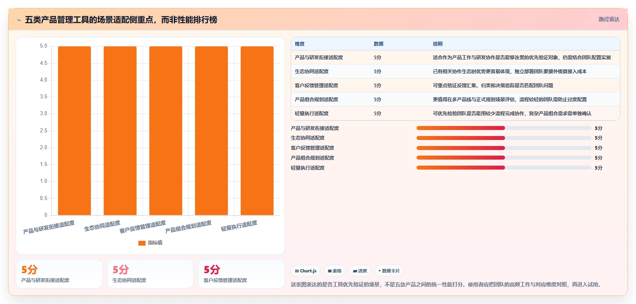This screenshot has width=636, height=304.
Task: Click the orange 指标值 legend color box
Action: 142,243
